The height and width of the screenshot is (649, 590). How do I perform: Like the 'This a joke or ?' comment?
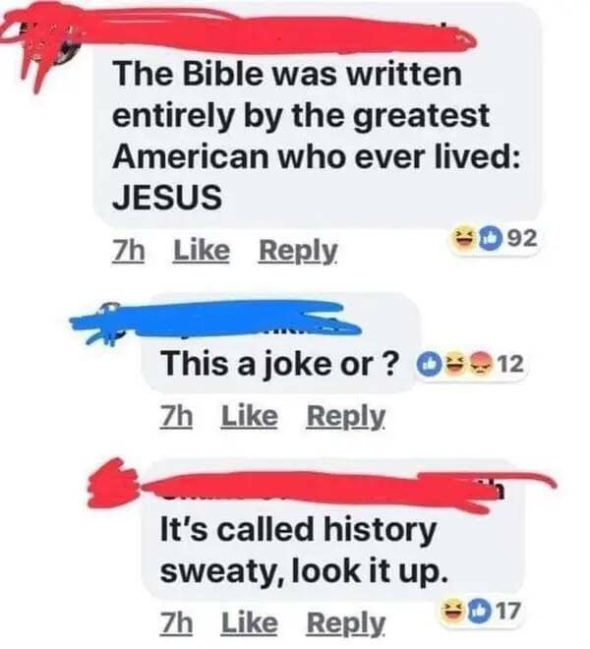(249, 416)
